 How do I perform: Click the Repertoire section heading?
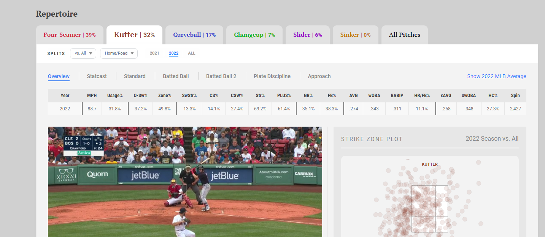tap(57, 14)
